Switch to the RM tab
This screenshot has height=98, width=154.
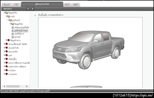(x=17, y=5)
